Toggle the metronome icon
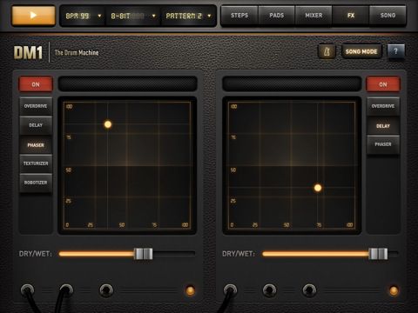The width and height of the screenshot is (418, 313). [327, 52]
